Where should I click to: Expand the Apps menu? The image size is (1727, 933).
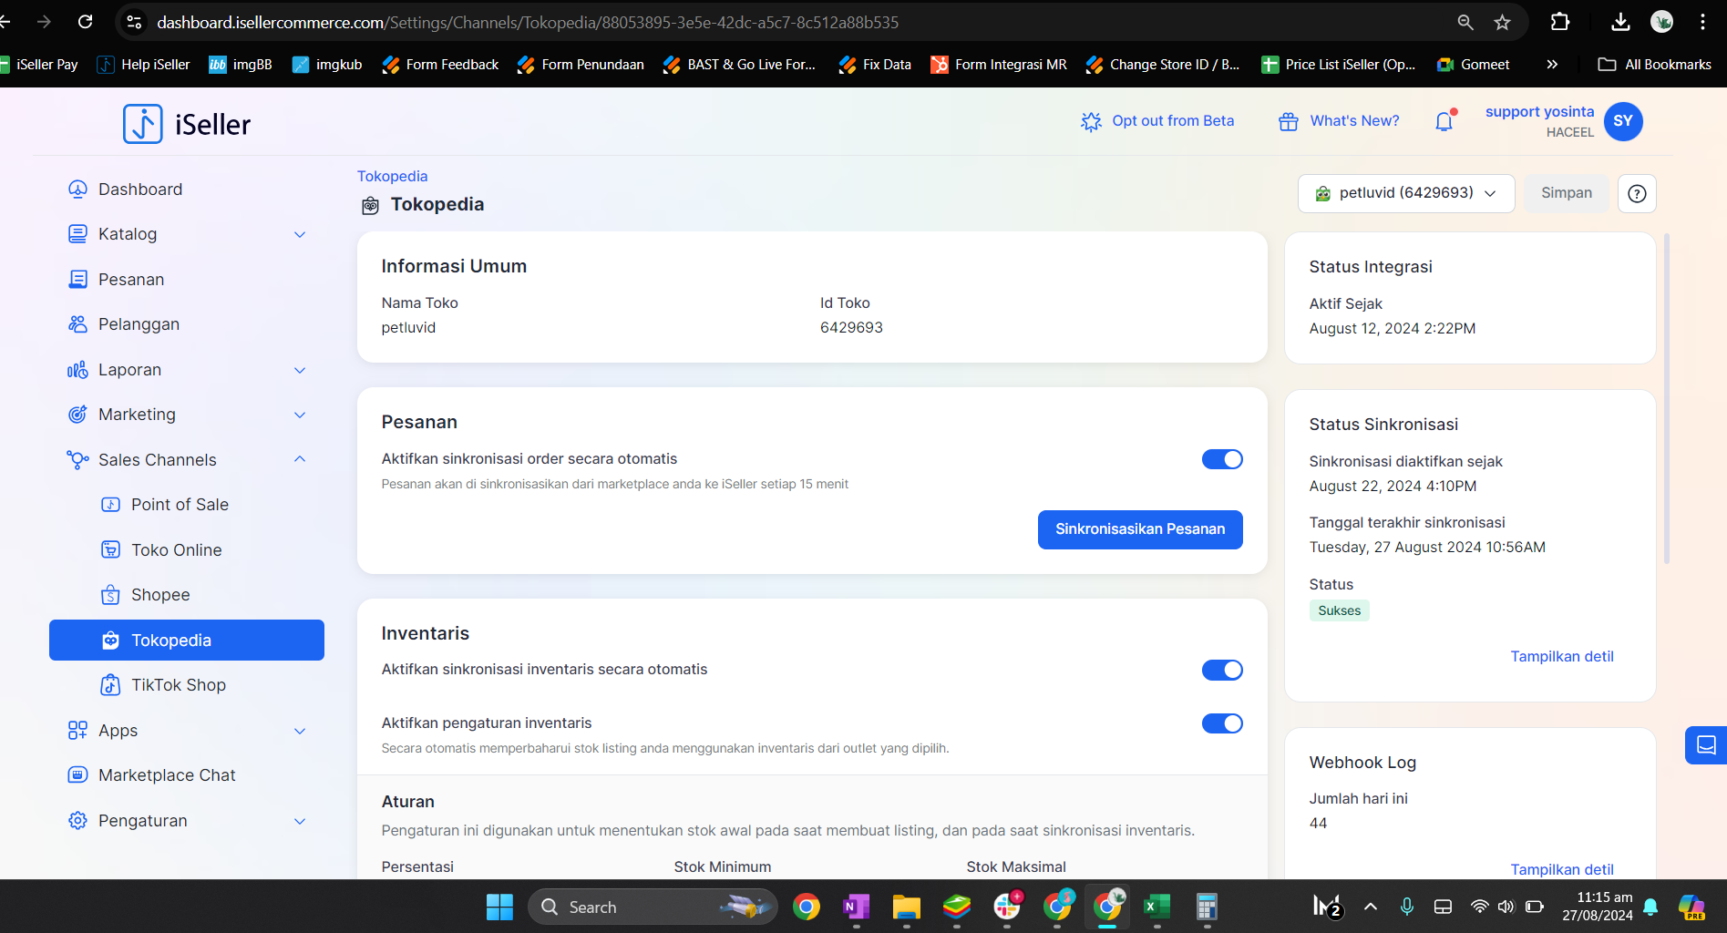(300, 731)
